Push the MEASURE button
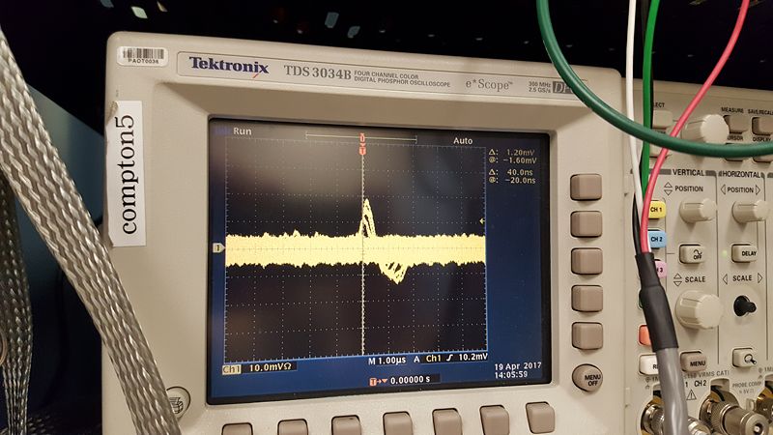This screenshot has height=435, width=773. click(x=735, y=123)
